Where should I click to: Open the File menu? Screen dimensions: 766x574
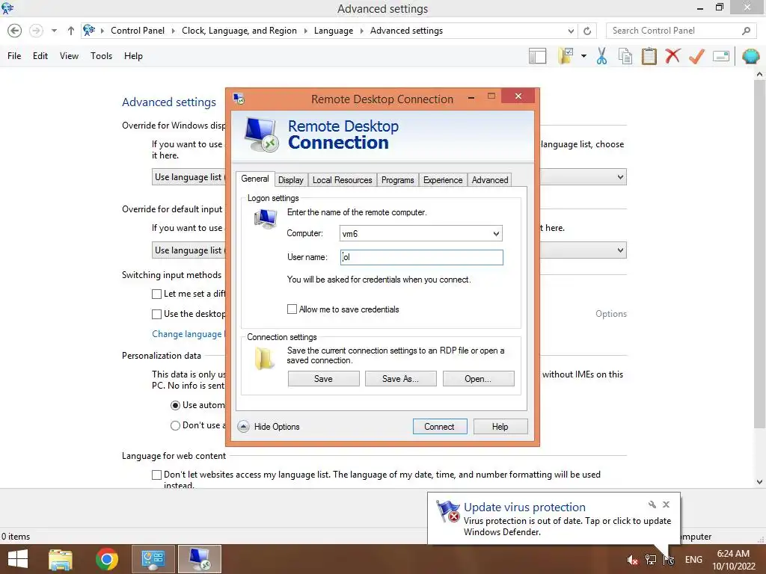[14, 56]
